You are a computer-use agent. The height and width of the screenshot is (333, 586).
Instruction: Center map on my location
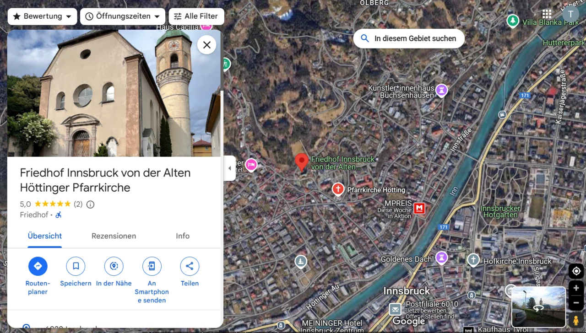[576, 271]
